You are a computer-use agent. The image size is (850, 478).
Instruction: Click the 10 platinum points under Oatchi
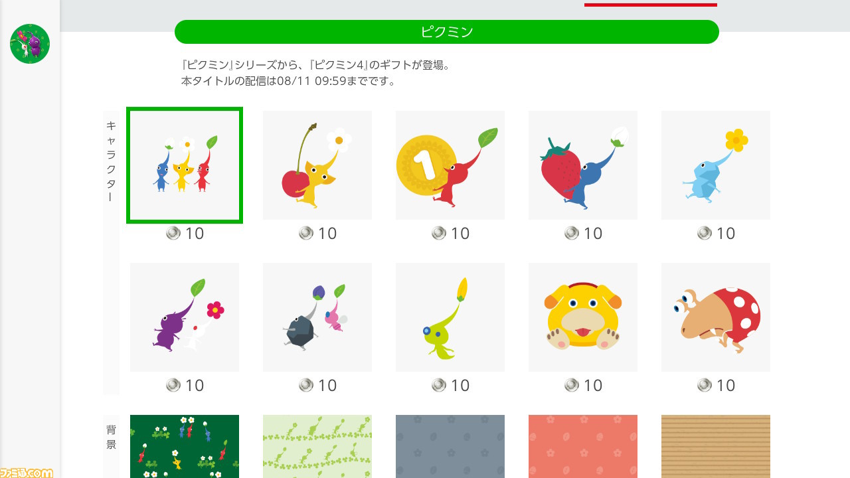click(583, 385)
